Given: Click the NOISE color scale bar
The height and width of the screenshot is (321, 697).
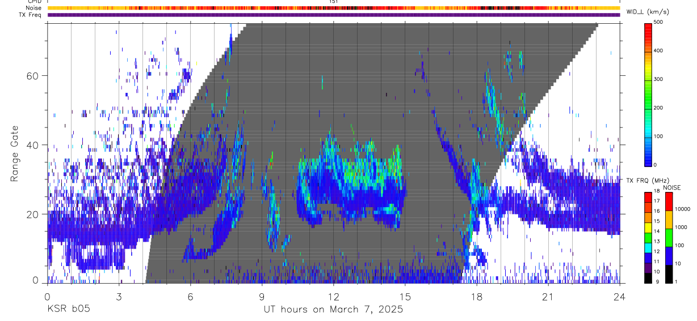Looking at the screenshot, I should click(x=669, y=237).
